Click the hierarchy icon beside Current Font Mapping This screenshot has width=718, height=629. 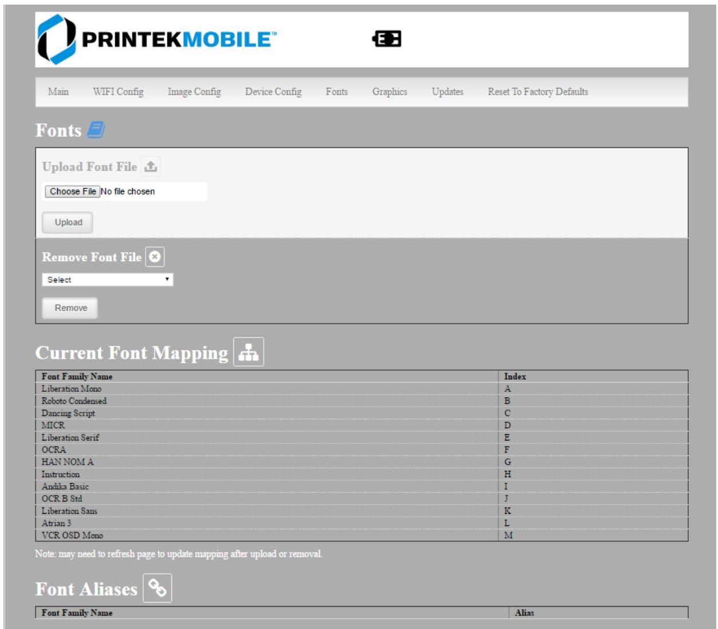coord(249,352)
